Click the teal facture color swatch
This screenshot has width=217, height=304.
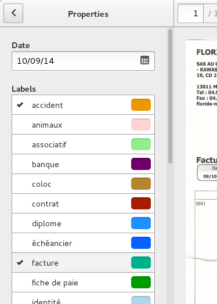coord(141,262)
